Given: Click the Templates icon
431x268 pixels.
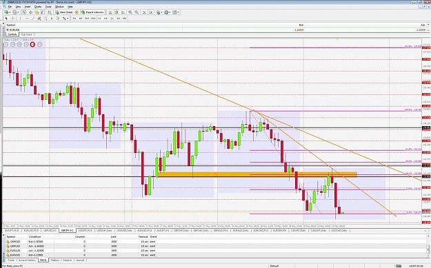Looking at the screenshot, I should tap(174, 12).
